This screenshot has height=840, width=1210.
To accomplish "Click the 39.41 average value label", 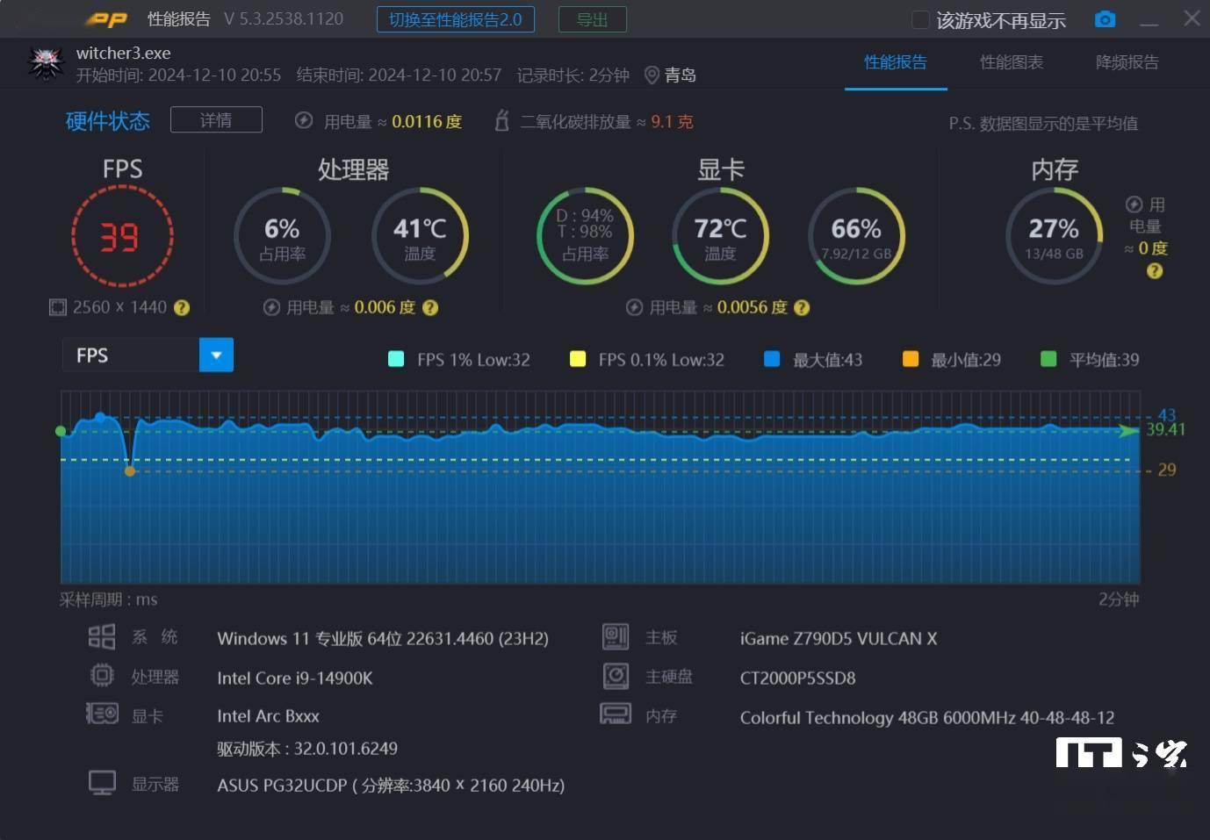I will [x=1165, y=429].
